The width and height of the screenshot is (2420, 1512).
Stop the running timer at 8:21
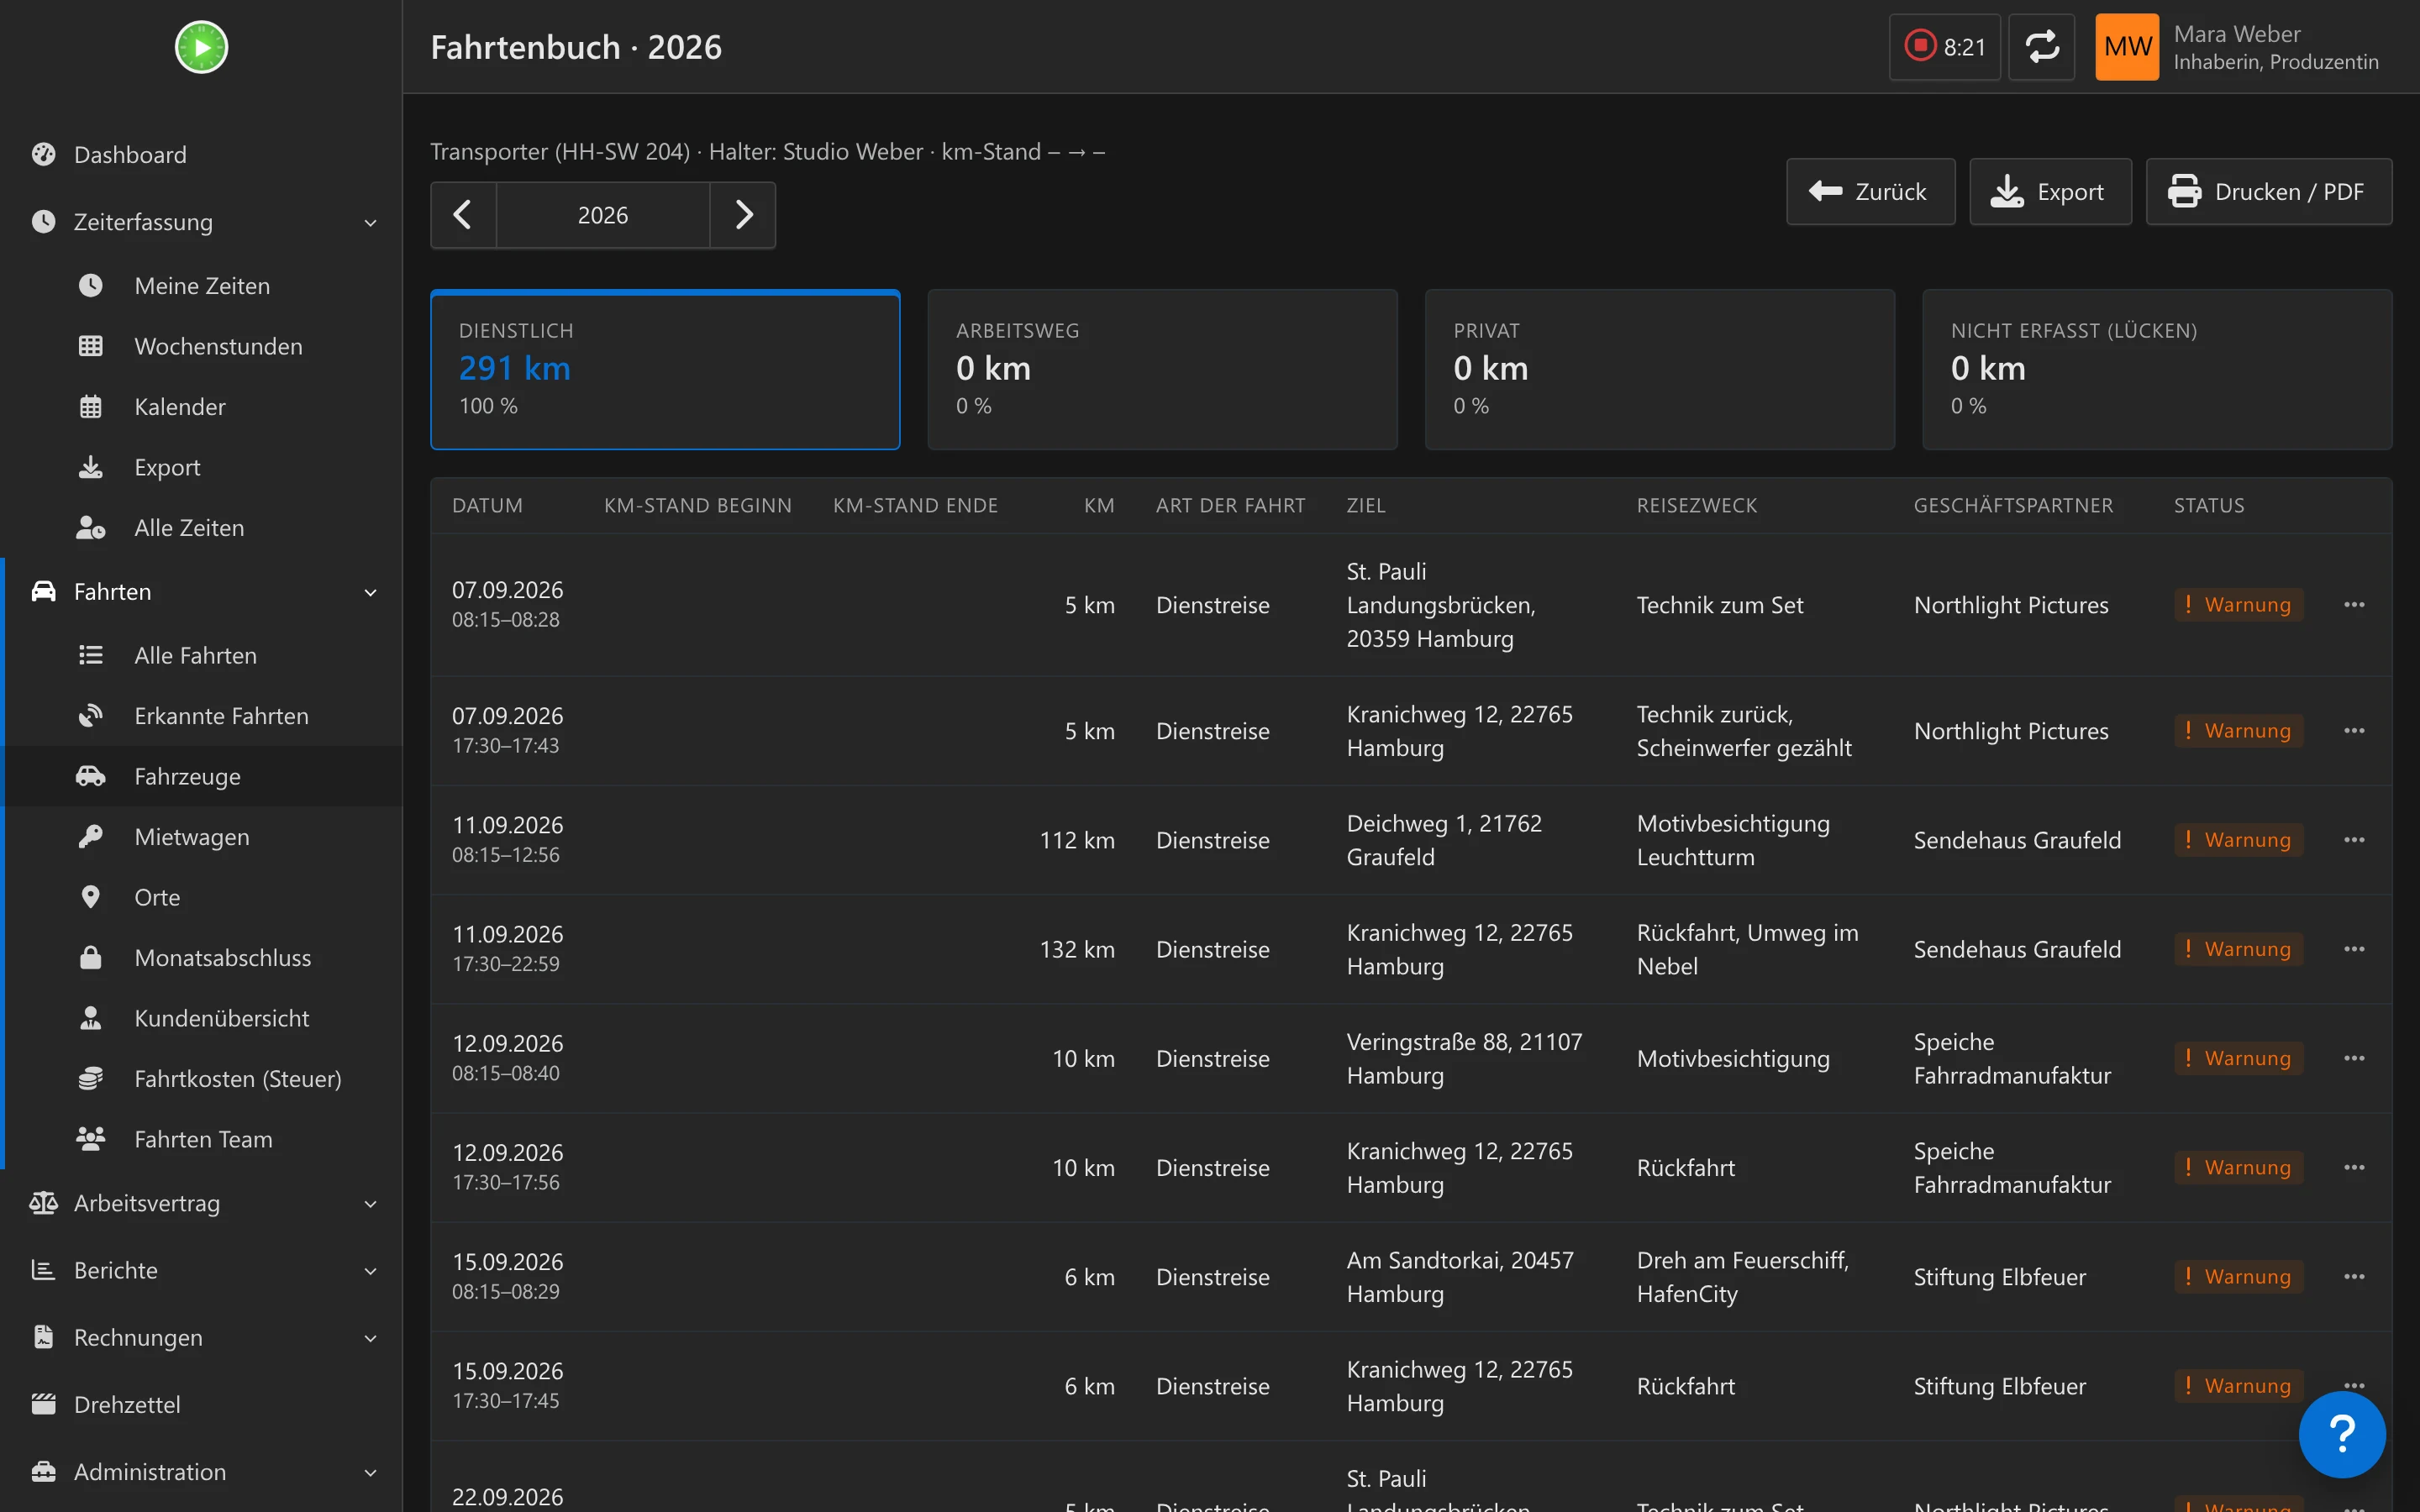1944,47
